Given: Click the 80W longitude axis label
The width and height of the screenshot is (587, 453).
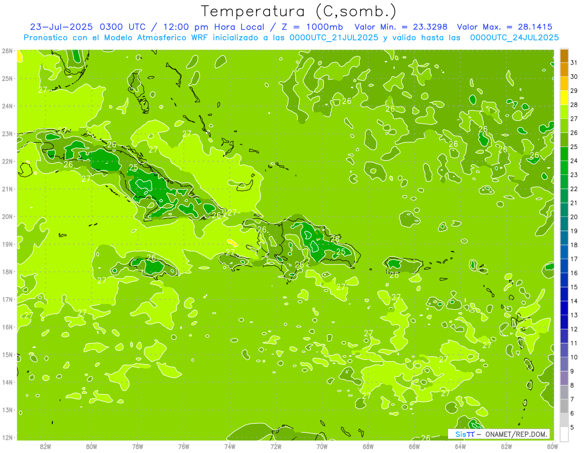Looking at the screenshot, I should tap(91, 446).
